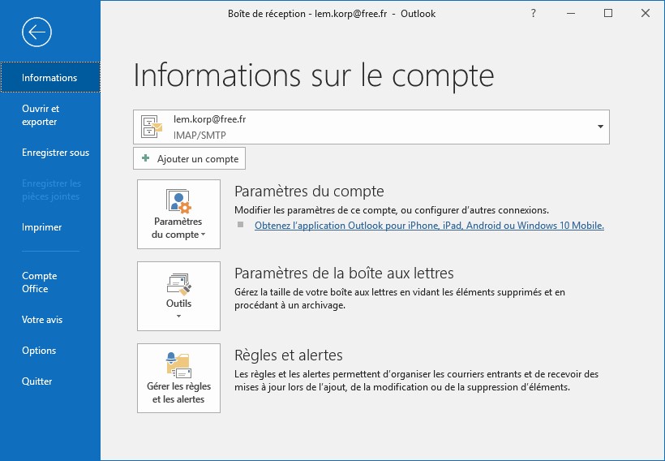The height and width of the screenshot is (461, 665).
Task: Select Compte Office in the sidebar
Action: [x=40, y=282]
